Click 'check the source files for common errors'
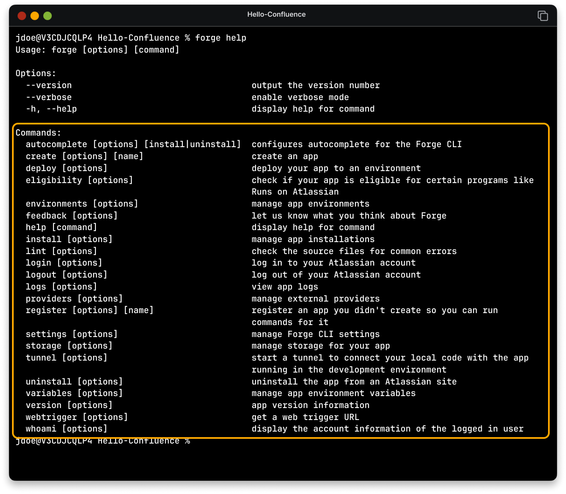Image resolution: width=566 pixels, height=494 pixels. tap(354, 251)
